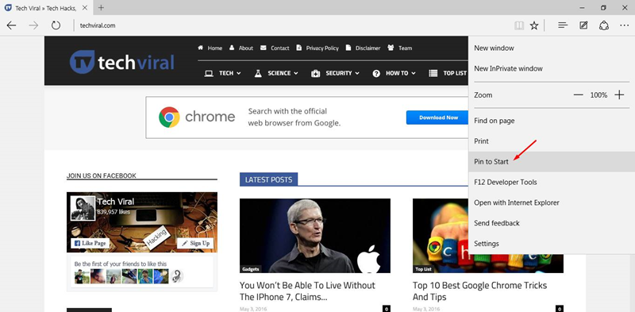The image size is (635, 312).
Task: Open 'You Won't Be Able To Live' headline
Action: pyautogui.click(x=307, y=291)
